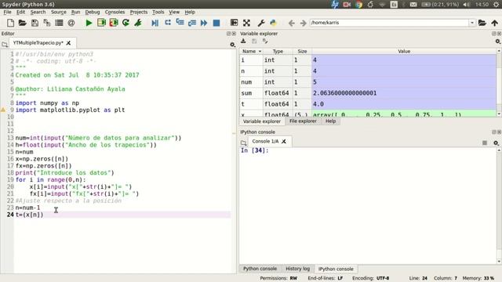The image size is (502, 282).
Task: Click the working directory path field
Action: pos(389,23)
